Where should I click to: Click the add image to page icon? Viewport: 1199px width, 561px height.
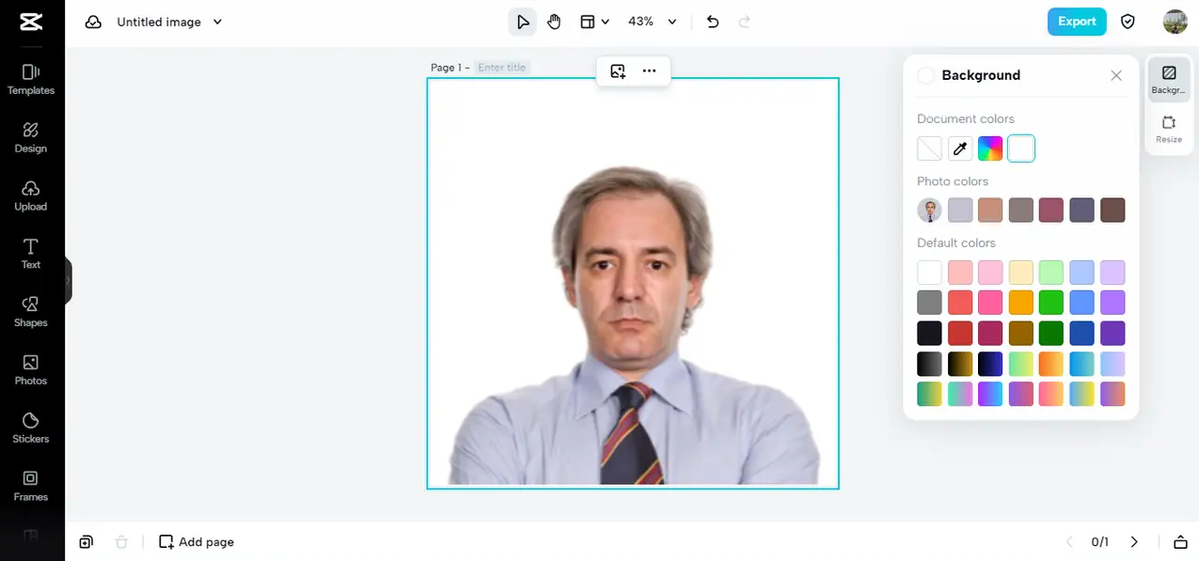(618, 70)
